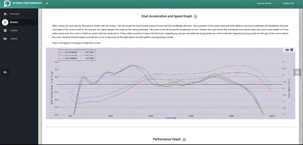
Task: Go to next graph with right arrow
Action: click(x=297, y=72)
